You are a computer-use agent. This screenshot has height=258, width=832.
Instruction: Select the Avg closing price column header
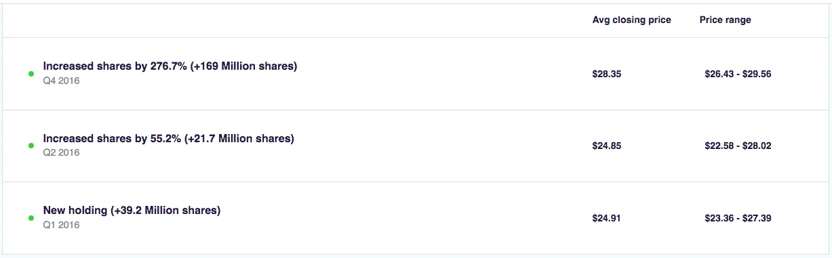(632, 20)
